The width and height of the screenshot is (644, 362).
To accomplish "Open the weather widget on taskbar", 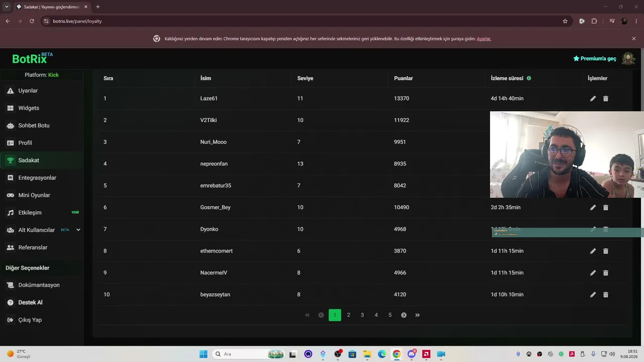I will coord(19,354).
